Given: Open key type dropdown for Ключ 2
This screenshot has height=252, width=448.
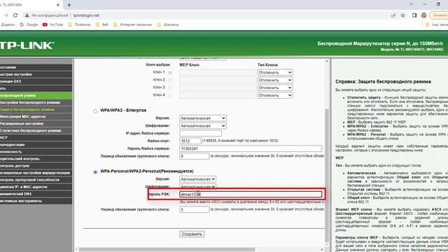Looking at the screenshot, I should 275,80.
